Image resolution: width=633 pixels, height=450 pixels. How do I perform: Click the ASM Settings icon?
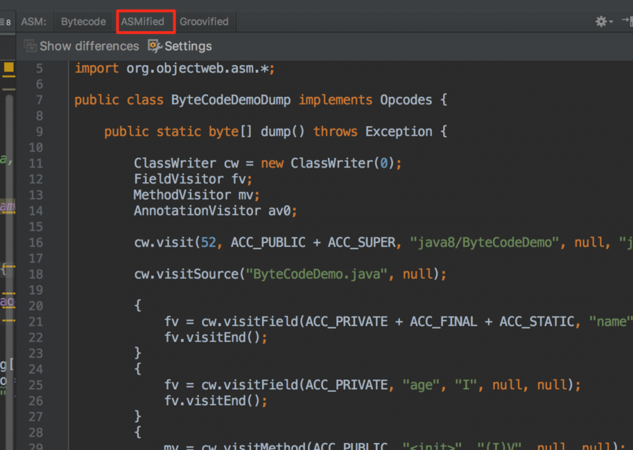click(154, 46)
